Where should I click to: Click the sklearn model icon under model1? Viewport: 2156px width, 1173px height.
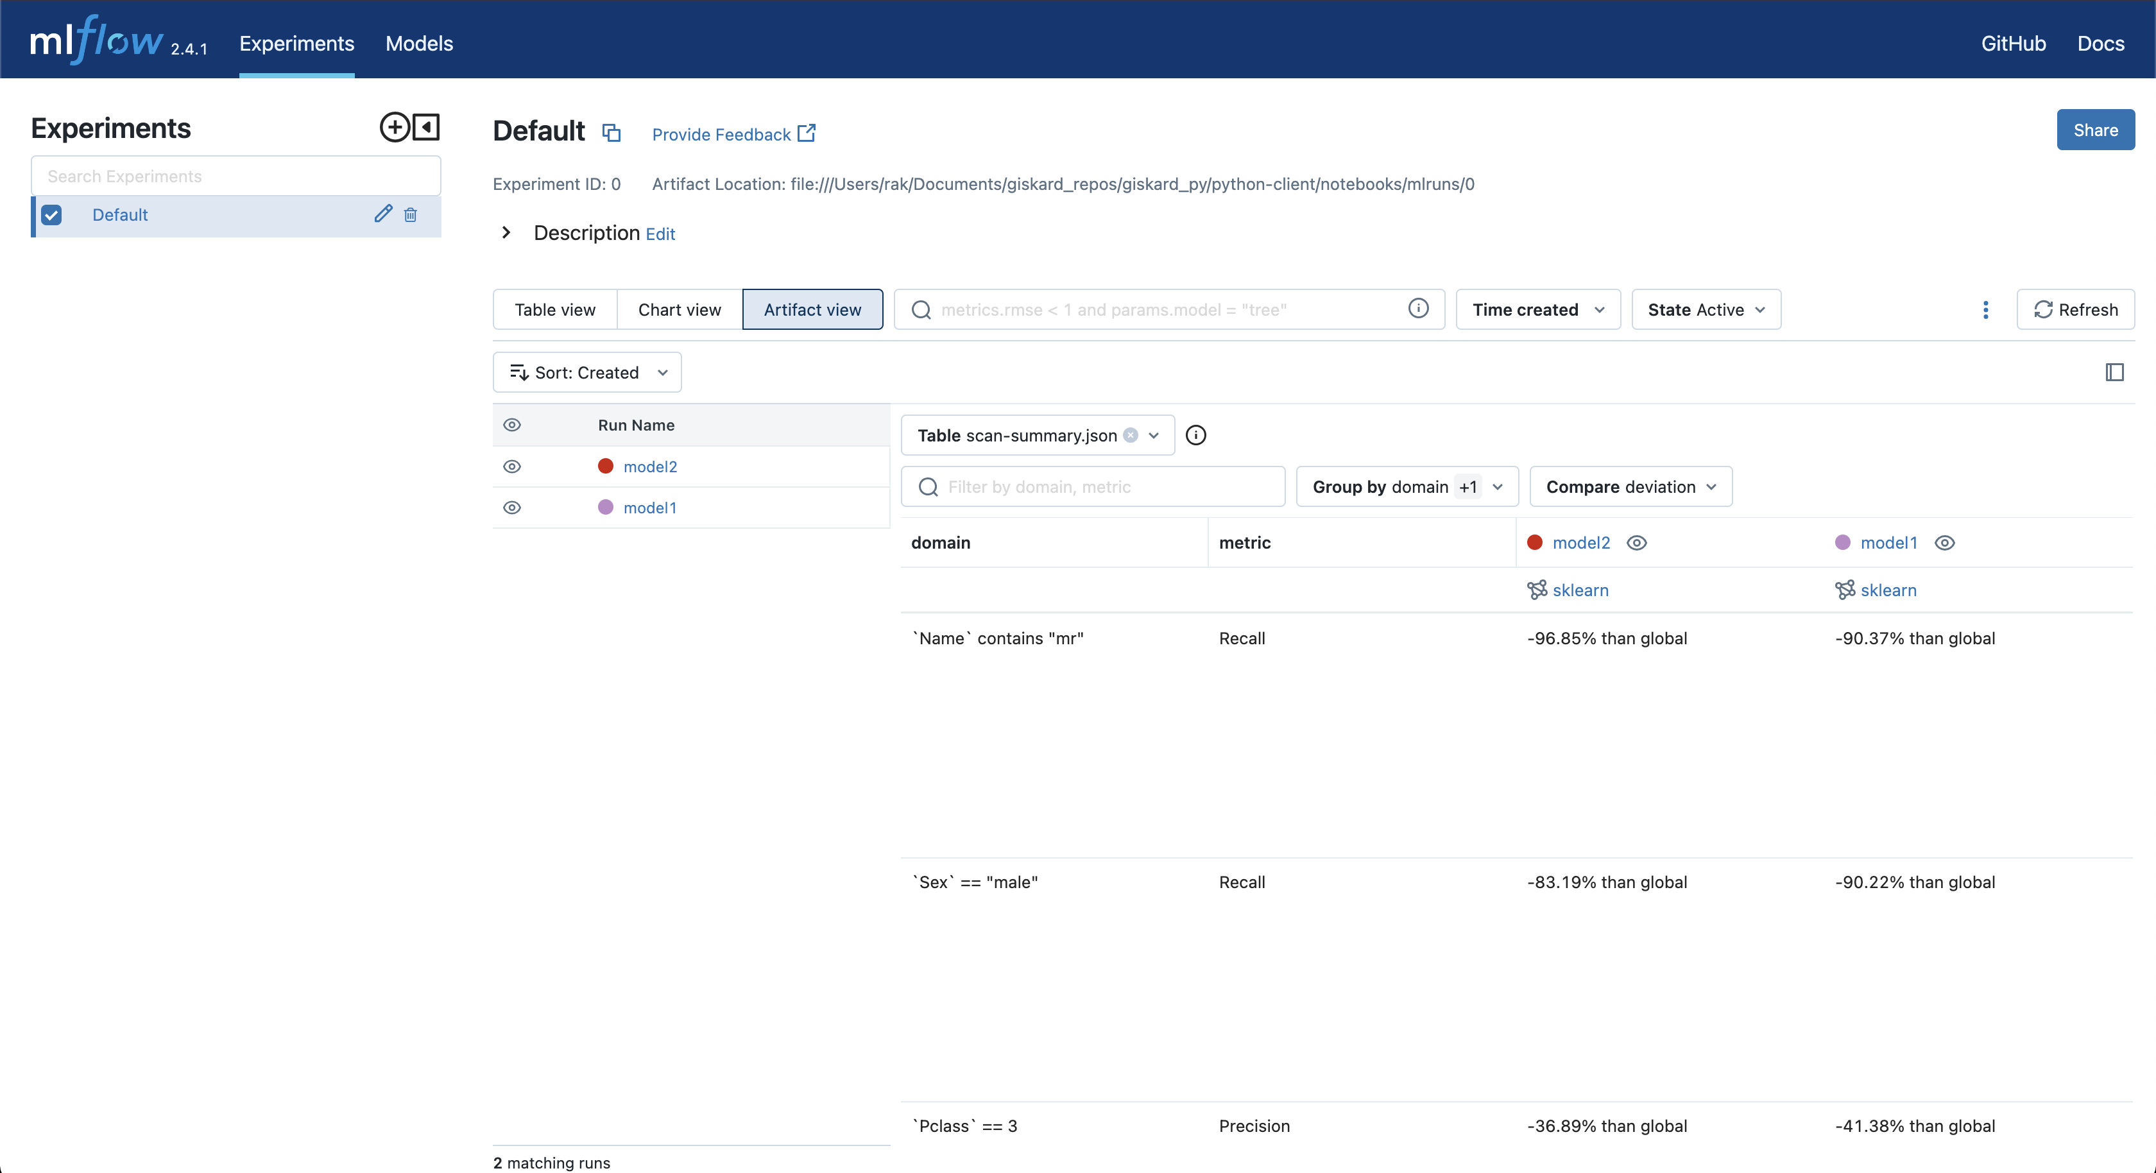coord(1845,590)
